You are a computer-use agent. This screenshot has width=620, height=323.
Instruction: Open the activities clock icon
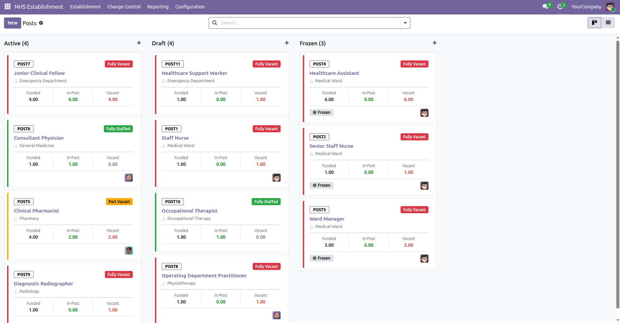[x=560, y=7]
